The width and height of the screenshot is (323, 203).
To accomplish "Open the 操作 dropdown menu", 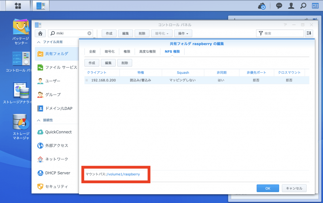I will click(x=183, y=33).
